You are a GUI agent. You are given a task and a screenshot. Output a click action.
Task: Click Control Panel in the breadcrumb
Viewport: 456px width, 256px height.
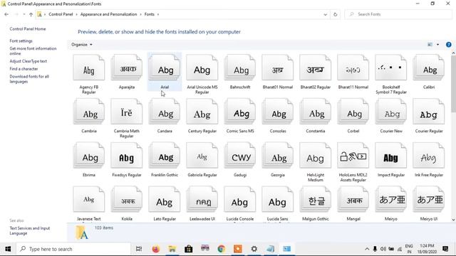coord(61,14)
